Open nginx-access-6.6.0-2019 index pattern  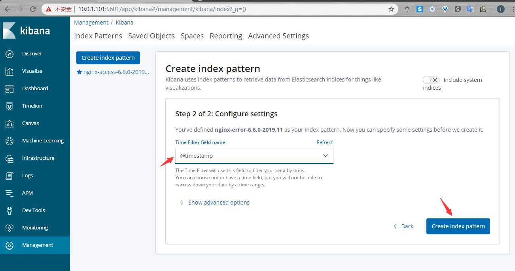(116, 72)
